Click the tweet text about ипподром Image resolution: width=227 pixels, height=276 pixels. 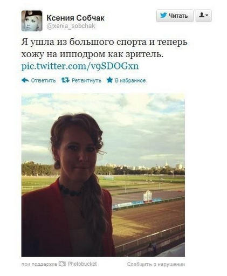[104, 48]
